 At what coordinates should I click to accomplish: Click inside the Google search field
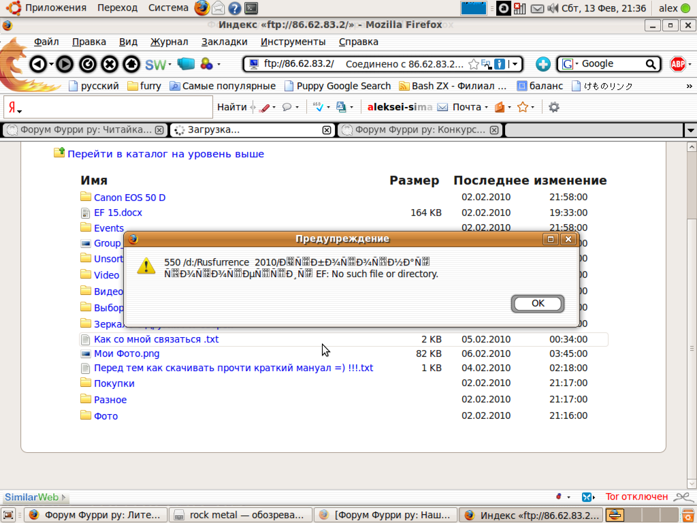pyautogui.click(x=609, y=64)
